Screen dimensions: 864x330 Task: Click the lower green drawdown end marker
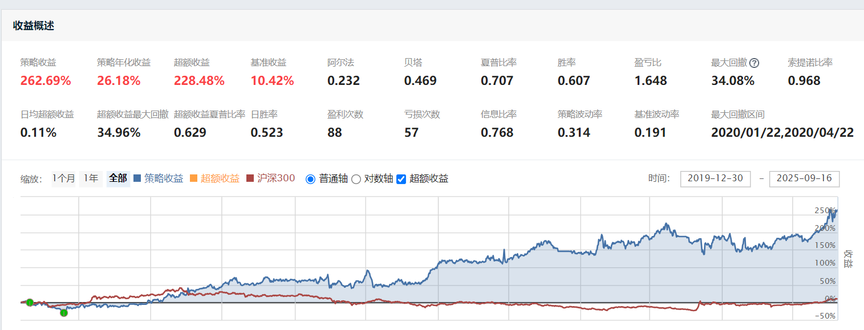point(64,312)
